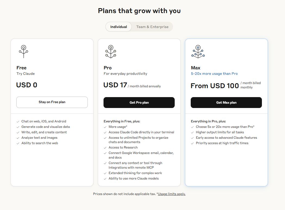Select the Individual tab

tap(118, 27)
